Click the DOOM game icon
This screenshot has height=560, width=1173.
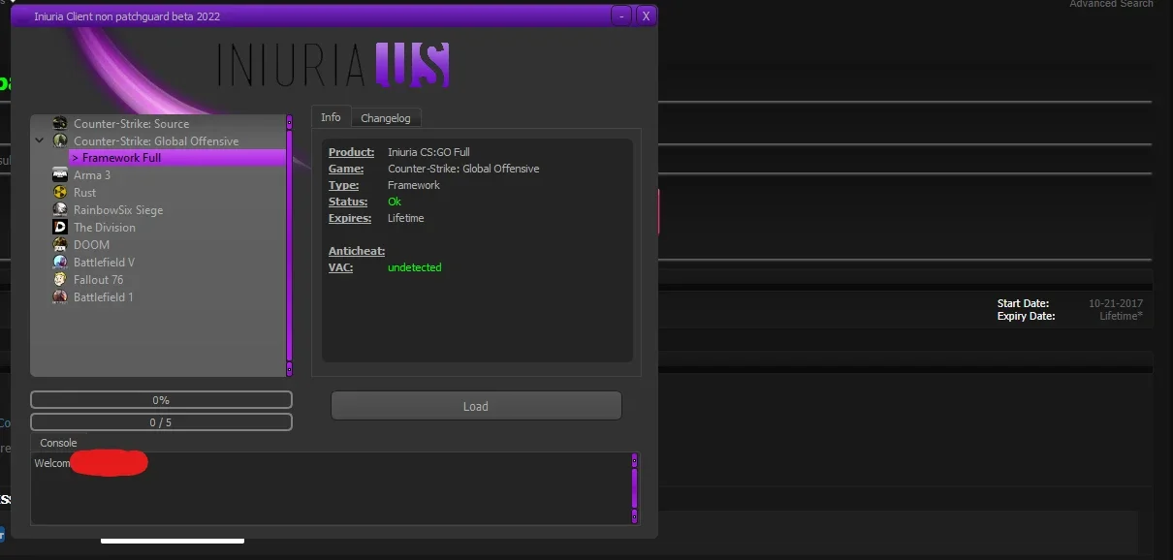point(60,245)
